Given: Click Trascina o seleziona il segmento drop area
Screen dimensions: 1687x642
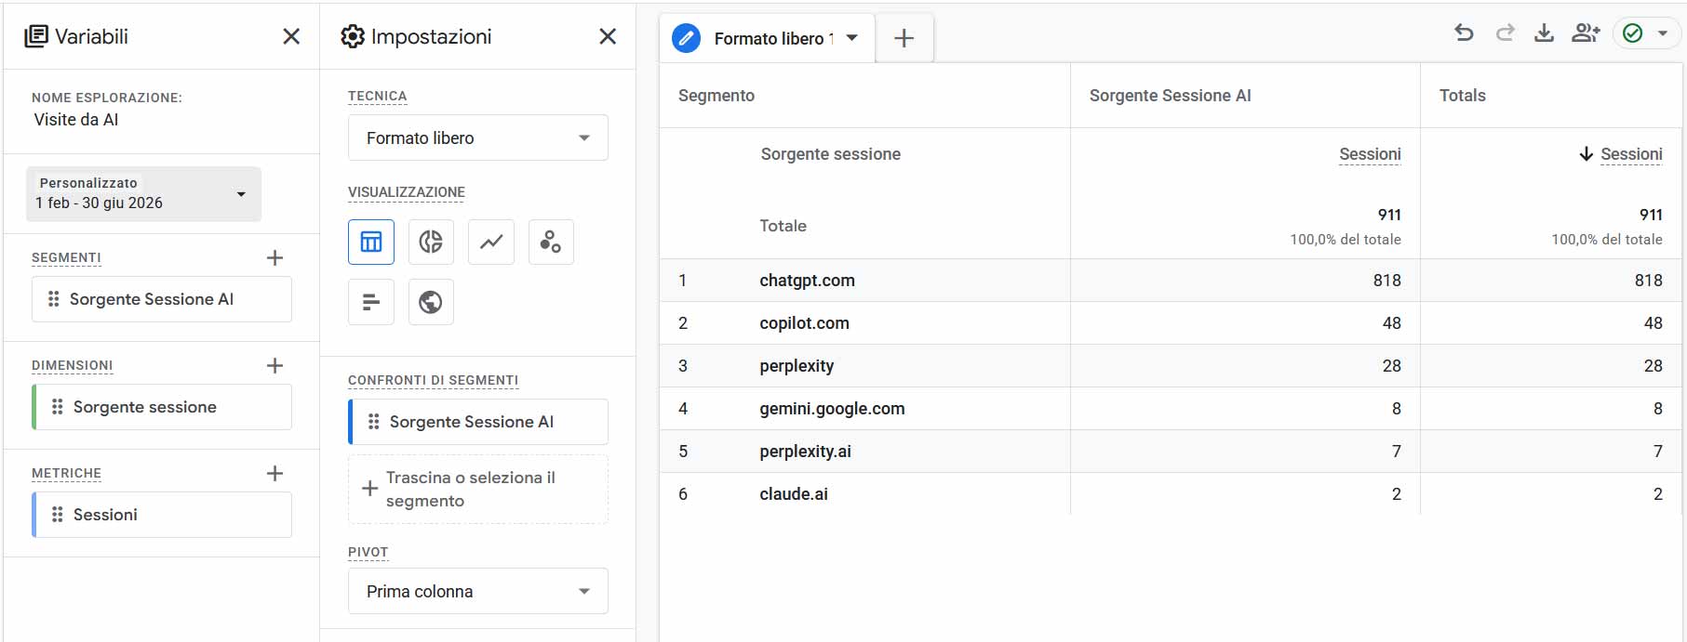Looking at the screenshot, I should (478, 489).
